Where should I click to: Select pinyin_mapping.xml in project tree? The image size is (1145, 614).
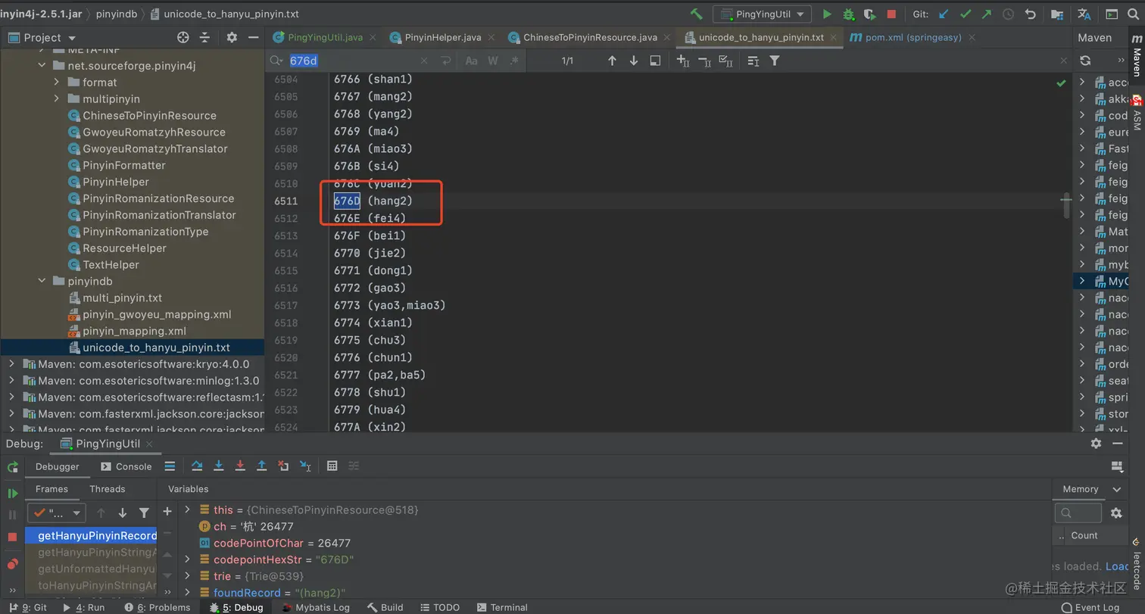pyautogui.click(x=134, y=332)
